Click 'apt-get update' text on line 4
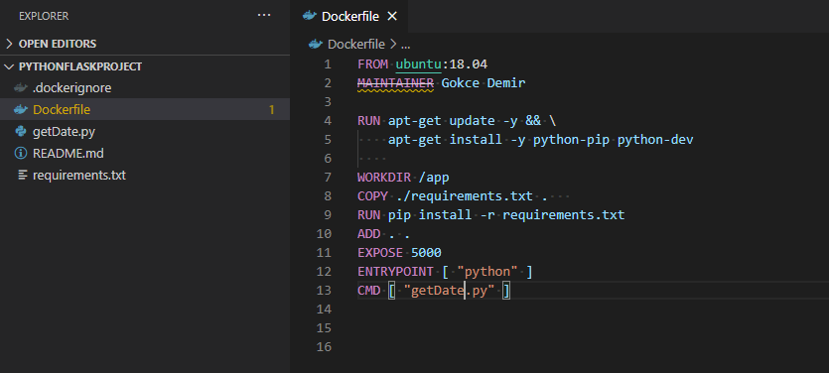This screenshot has width=829, height=373. pos(442,121)
